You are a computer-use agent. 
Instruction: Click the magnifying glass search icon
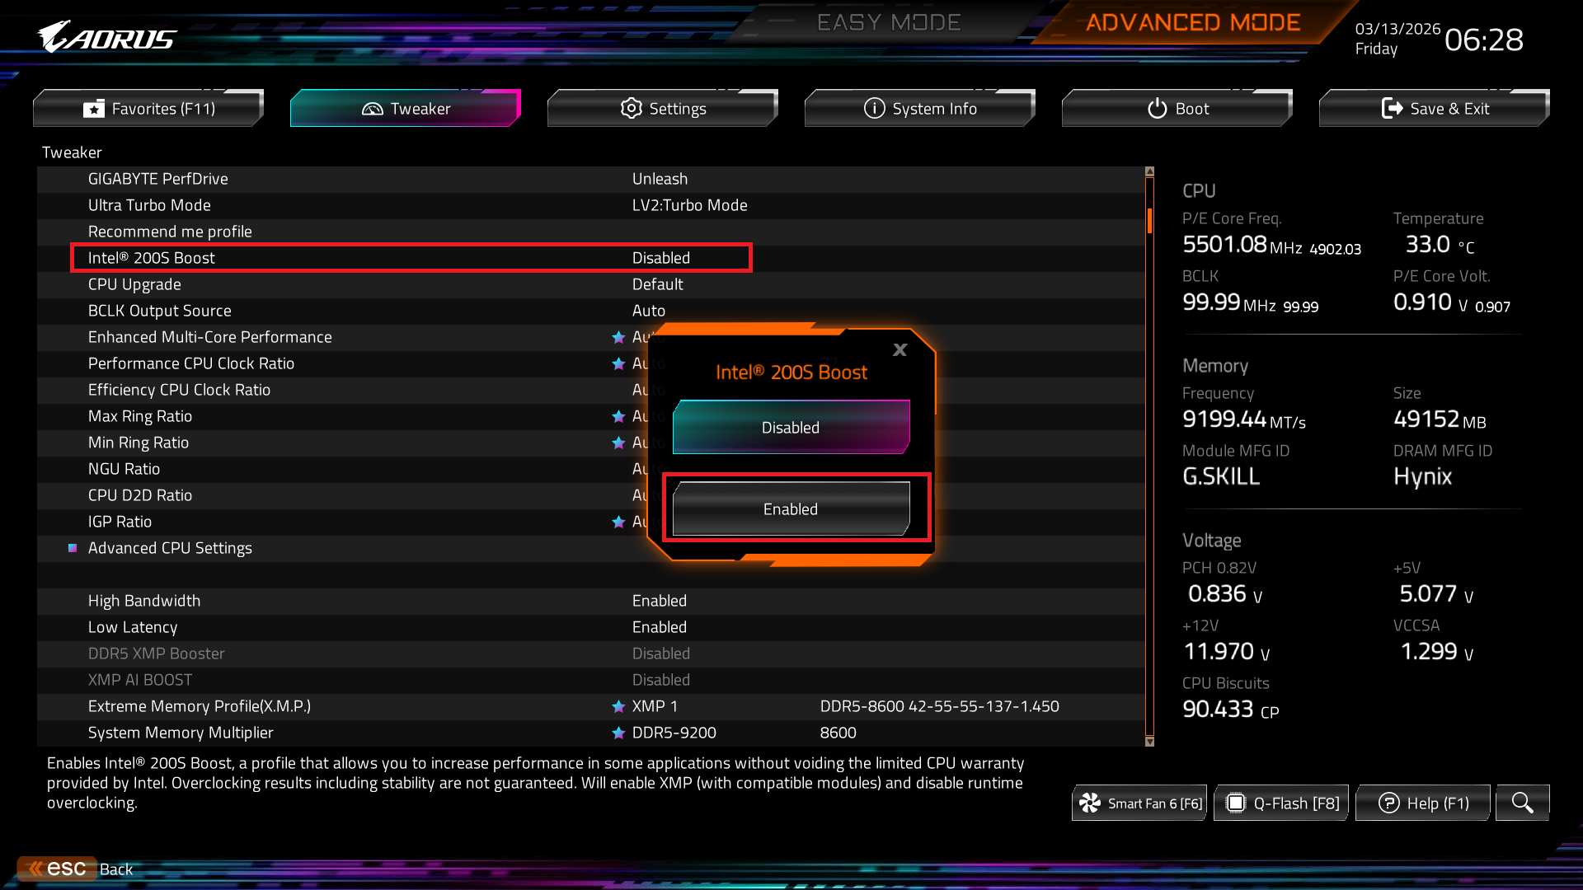click(1522, 803)
